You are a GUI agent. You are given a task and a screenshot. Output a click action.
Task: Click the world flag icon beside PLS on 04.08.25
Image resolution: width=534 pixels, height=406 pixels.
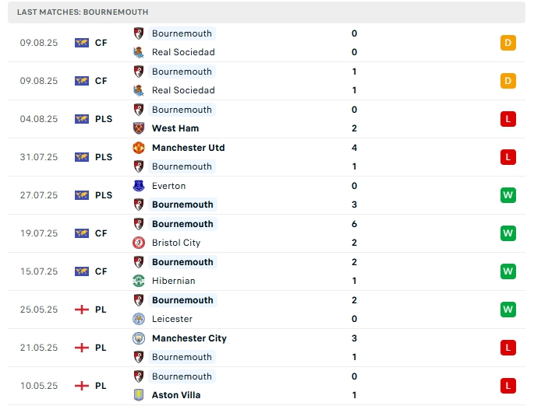pos(82,119)
